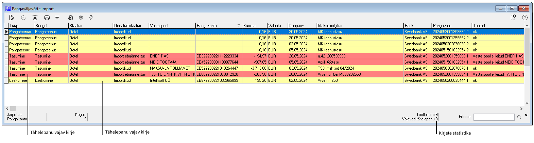The height and width of the screenshot is (143, 534).
Task: Click the Pangaväljavõtte import window app icon
Action: (8, 8)
